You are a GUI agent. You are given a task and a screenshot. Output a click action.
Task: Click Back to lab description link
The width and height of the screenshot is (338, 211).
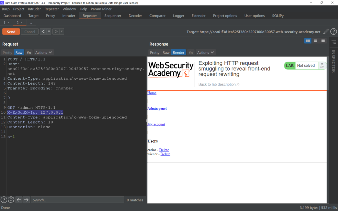tap(219, 84)
